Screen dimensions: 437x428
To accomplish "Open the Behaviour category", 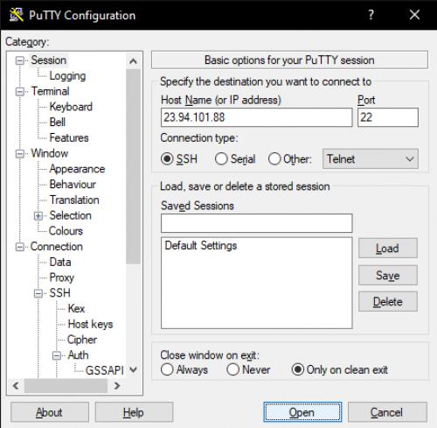I will point(73,185).
